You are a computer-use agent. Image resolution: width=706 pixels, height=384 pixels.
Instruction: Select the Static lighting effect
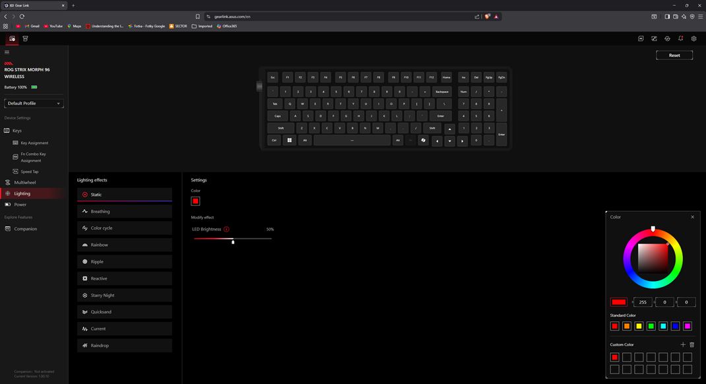point(124,195)
